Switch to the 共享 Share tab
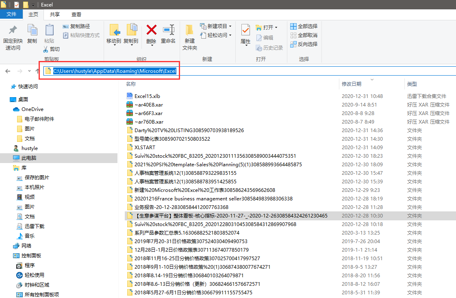The image size is (456, 298). [55, 14]
